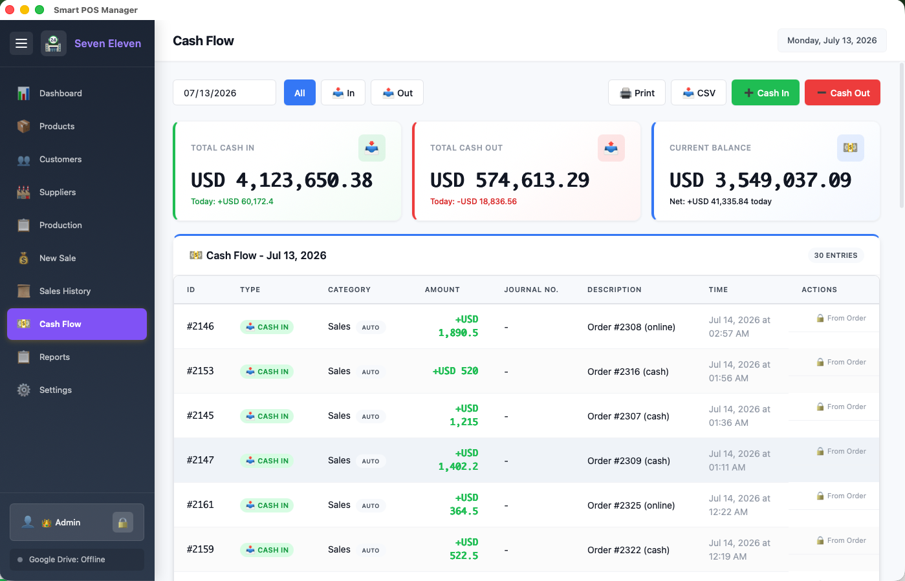Click the Current Balance banknote icon
Viewport: 905px width, 581px height.
coord(851,148)
